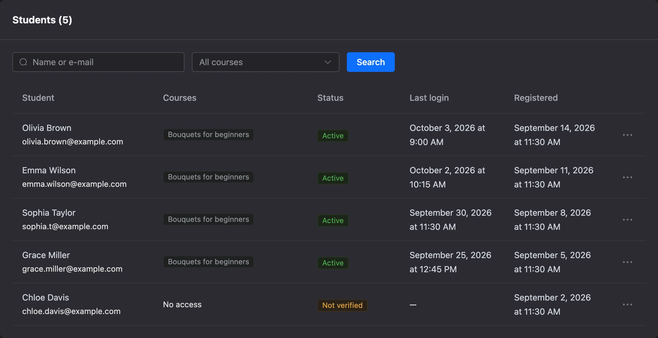Click the blue Search button

click(371, 62)
